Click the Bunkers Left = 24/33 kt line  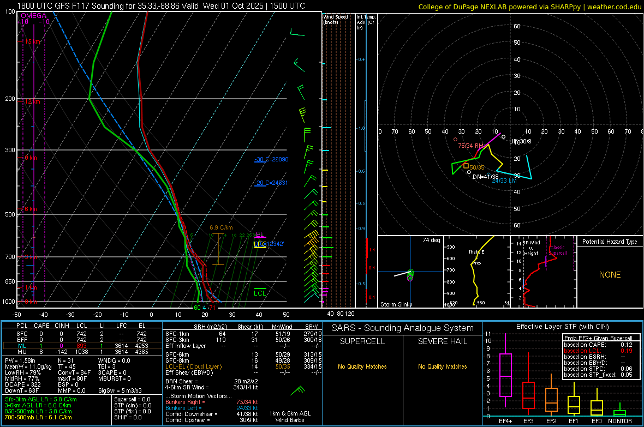pyautogui.click(x=212, y=408)
